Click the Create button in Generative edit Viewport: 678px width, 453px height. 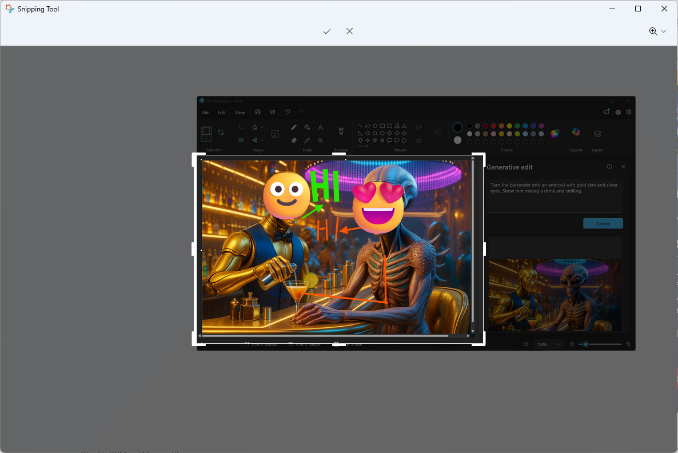(603, 223)
